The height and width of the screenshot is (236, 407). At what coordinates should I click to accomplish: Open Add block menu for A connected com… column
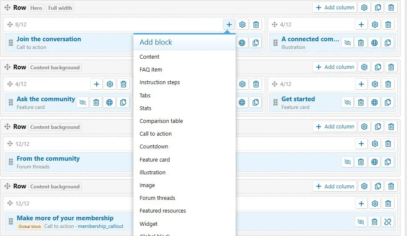point(361,24)
